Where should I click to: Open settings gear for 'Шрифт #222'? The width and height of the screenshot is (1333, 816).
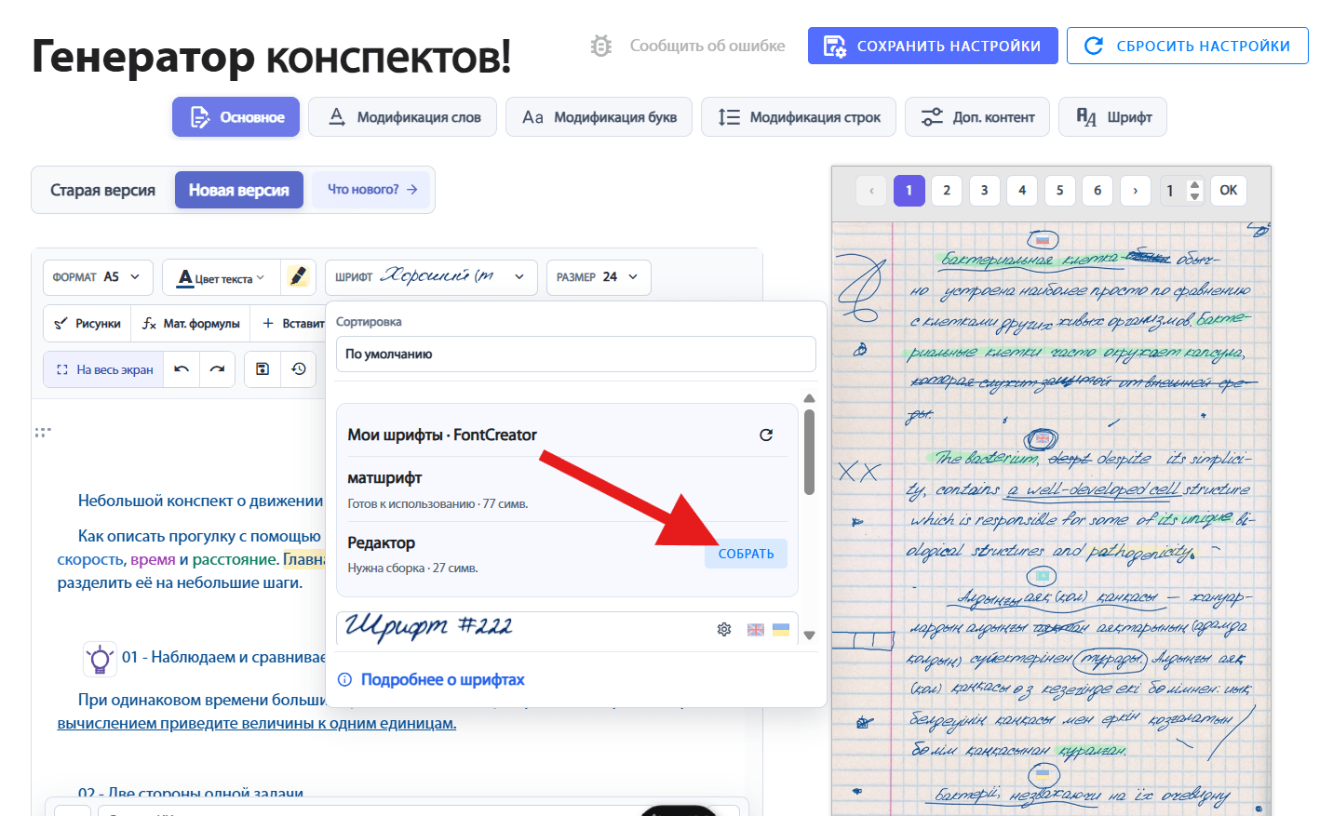click(724, 630)
